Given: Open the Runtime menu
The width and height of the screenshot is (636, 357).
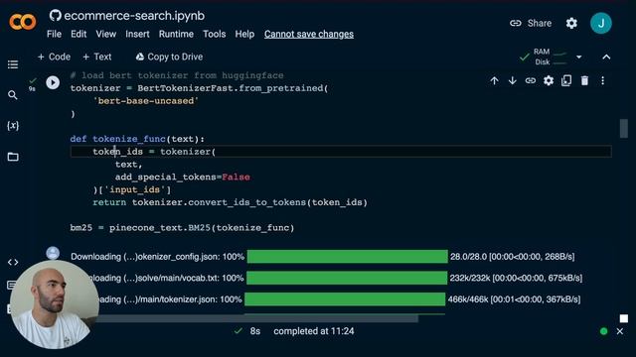Looking at the screenshot, I should point(176,34).
